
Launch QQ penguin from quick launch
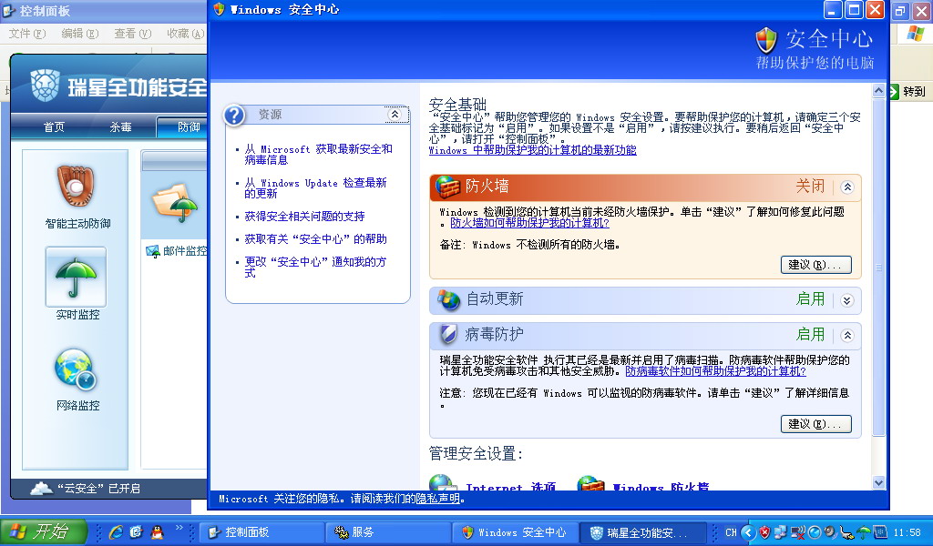157,531
